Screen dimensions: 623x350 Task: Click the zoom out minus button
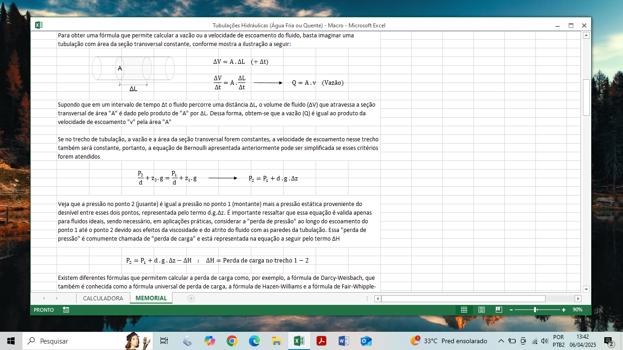tap(511, 310)
